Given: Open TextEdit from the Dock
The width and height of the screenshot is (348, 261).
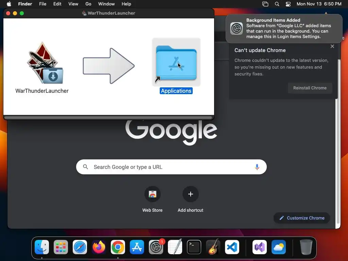Looking at the screenshot, I should [175, 247].
